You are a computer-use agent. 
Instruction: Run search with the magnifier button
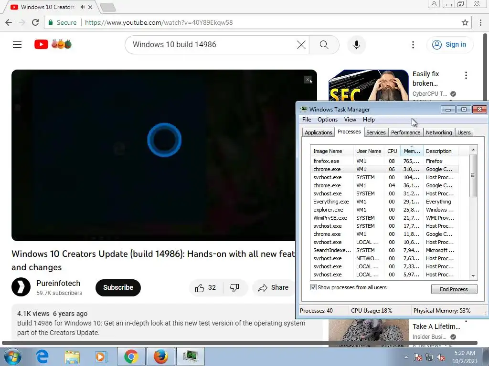[324, 44]
